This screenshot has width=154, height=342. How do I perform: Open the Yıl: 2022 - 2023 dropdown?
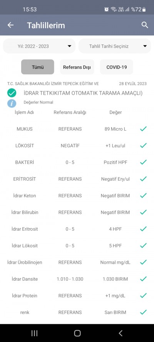pyautogui.click(x=39, y=46)
